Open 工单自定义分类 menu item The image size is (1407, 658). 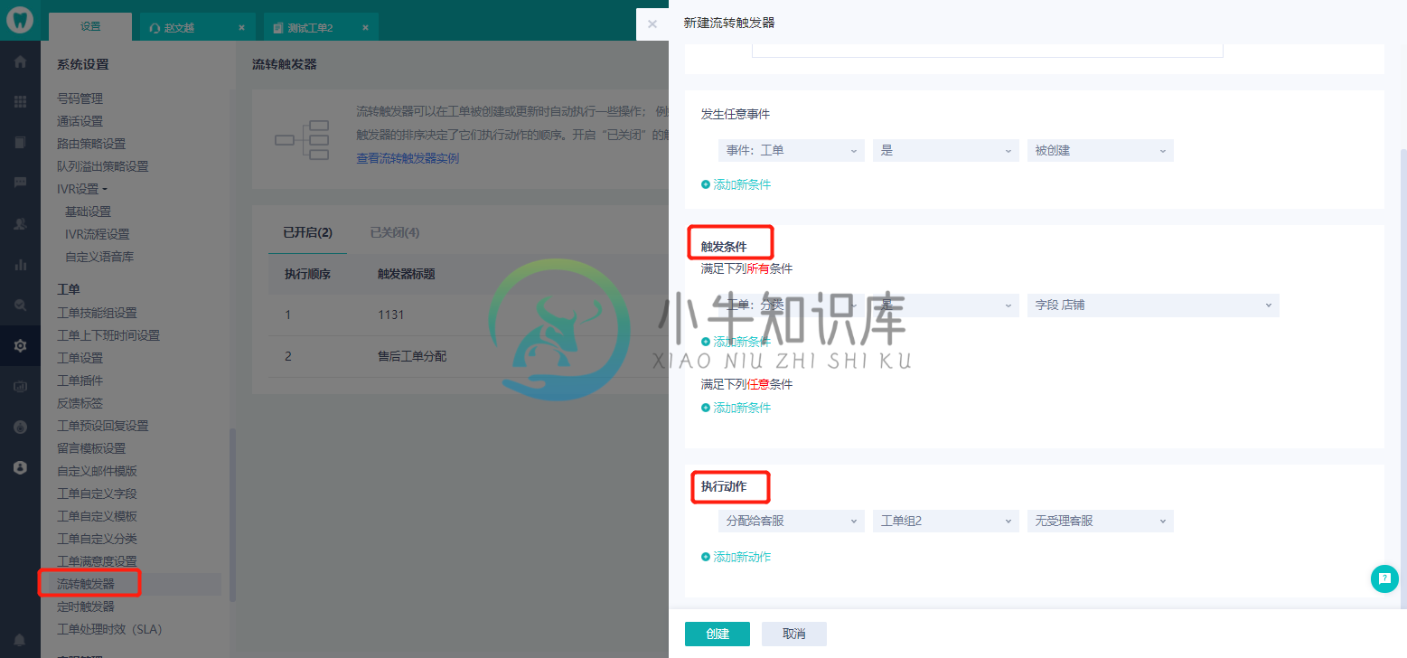97,539
